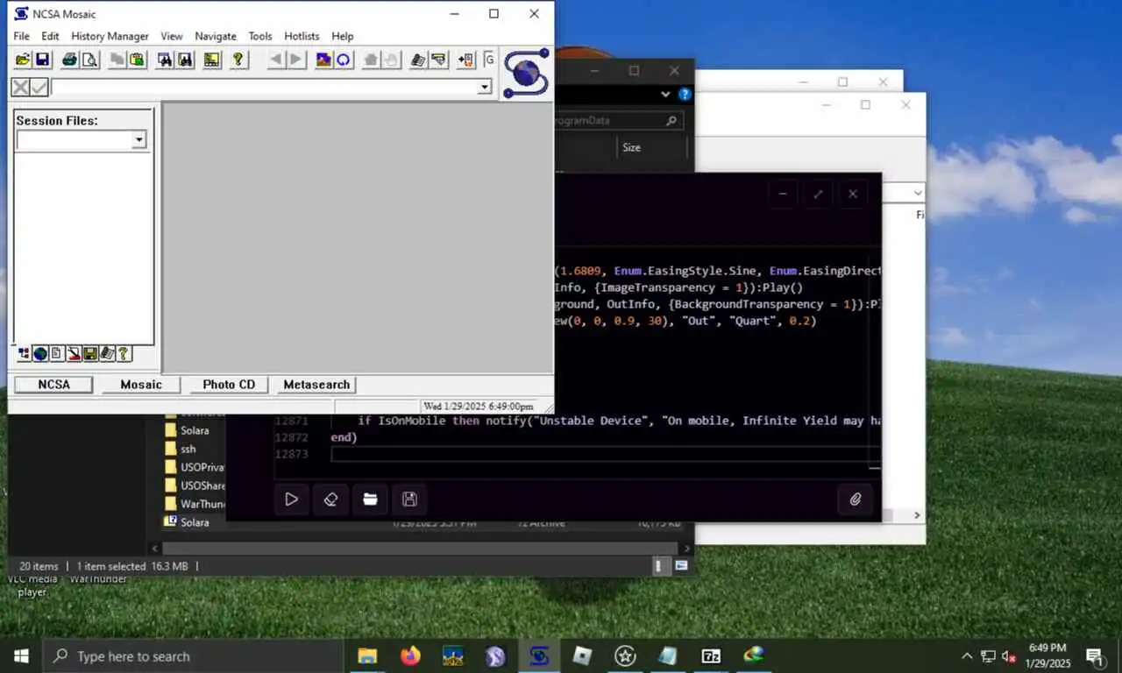Open 7-Zip from the taskbar
1122x673 pixels.
[711, 655]
